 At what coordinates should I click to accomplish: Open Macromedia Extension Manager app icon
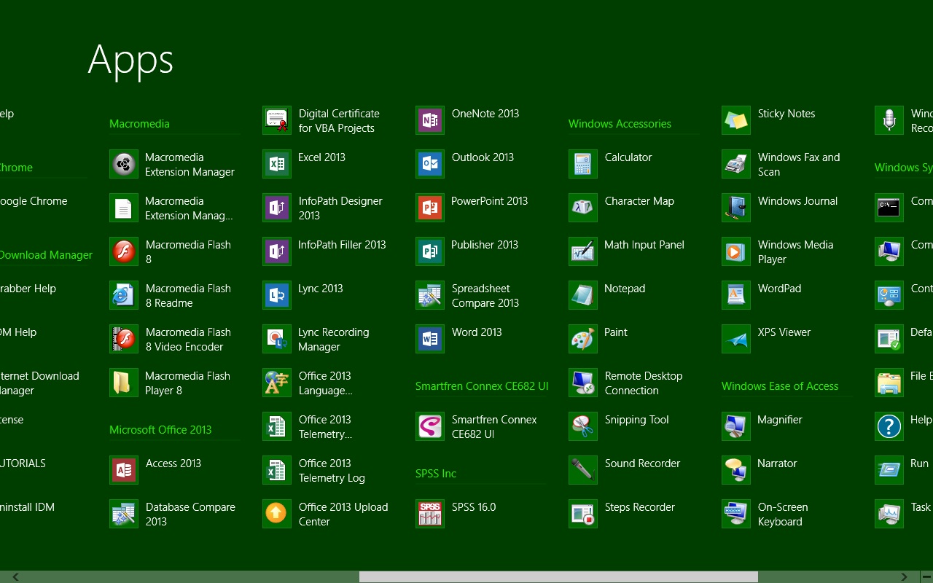(x=124, y=164)
